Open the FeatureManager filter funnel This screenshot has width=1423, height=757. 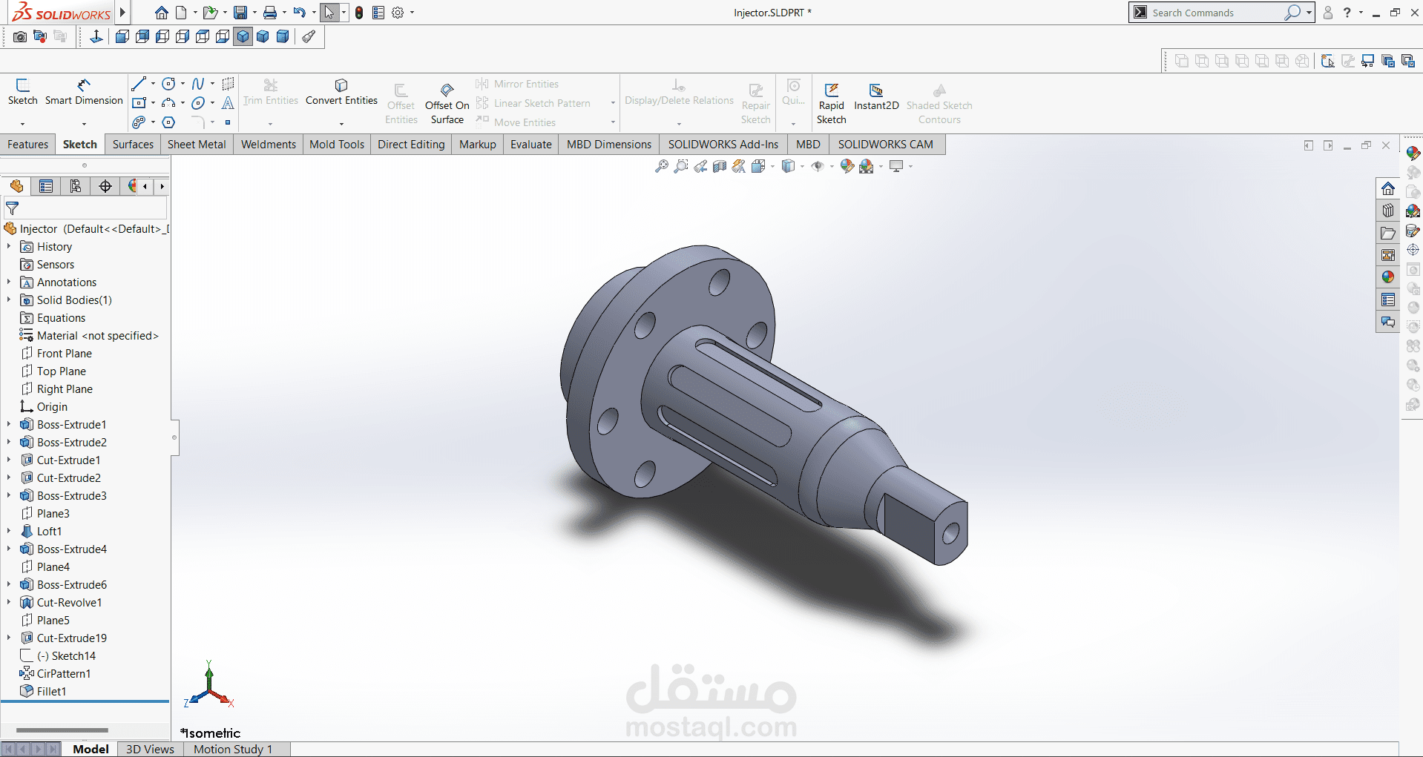[13, 208]
